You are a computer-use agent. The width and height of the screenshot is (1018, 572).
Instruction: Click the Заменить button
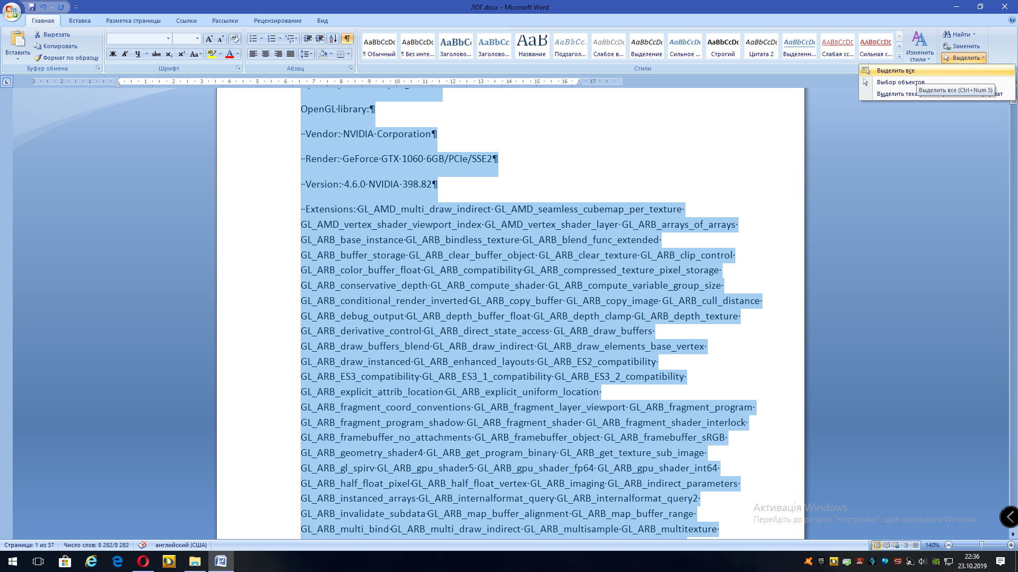pos(961,46)
